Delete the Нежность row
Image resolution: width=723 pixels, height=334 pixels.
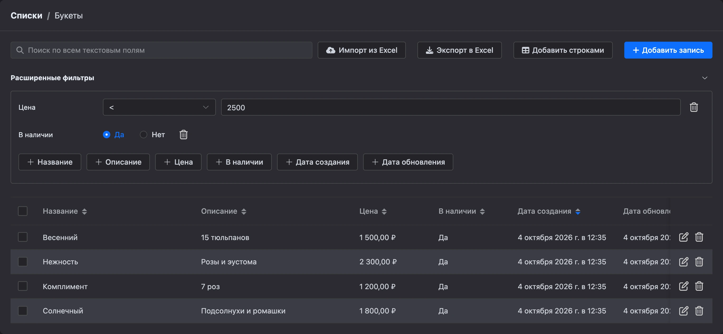(699, 262)
